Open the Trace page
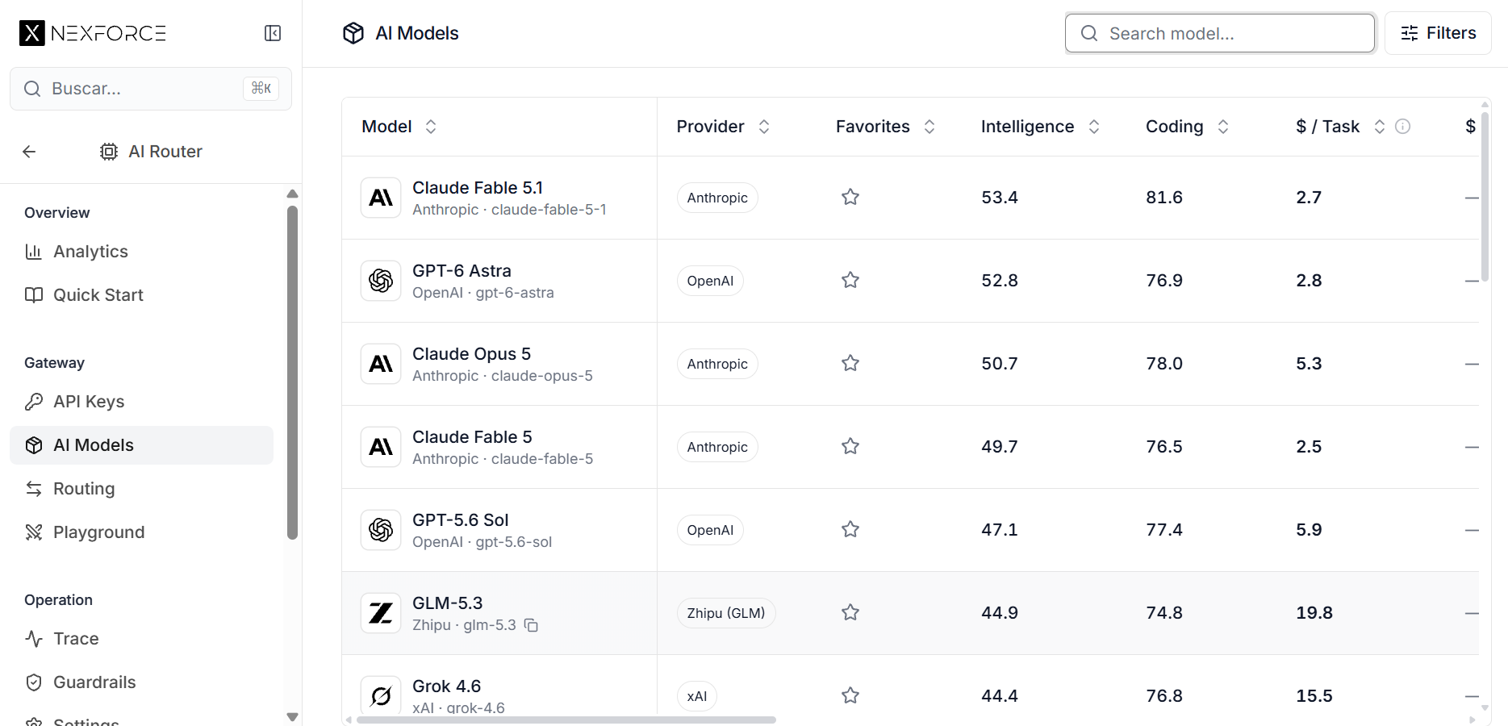 pos(141,639)
